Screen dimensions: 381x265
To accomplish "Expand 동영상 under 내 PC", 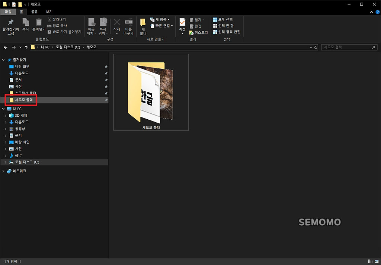I will [x=6, y=129].
